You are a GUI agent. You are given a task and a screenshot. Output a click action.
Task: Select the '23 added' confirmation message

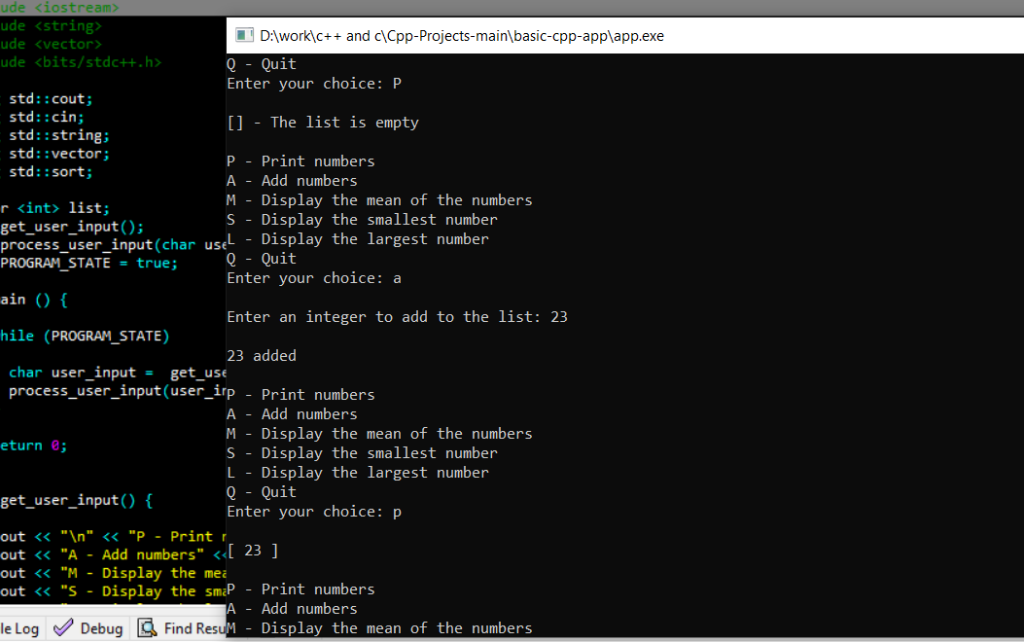263,355
